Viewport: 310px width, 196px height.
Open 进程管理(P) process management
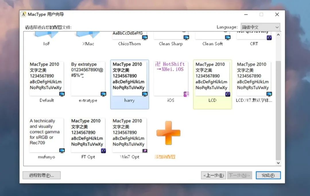click(41, 175)
